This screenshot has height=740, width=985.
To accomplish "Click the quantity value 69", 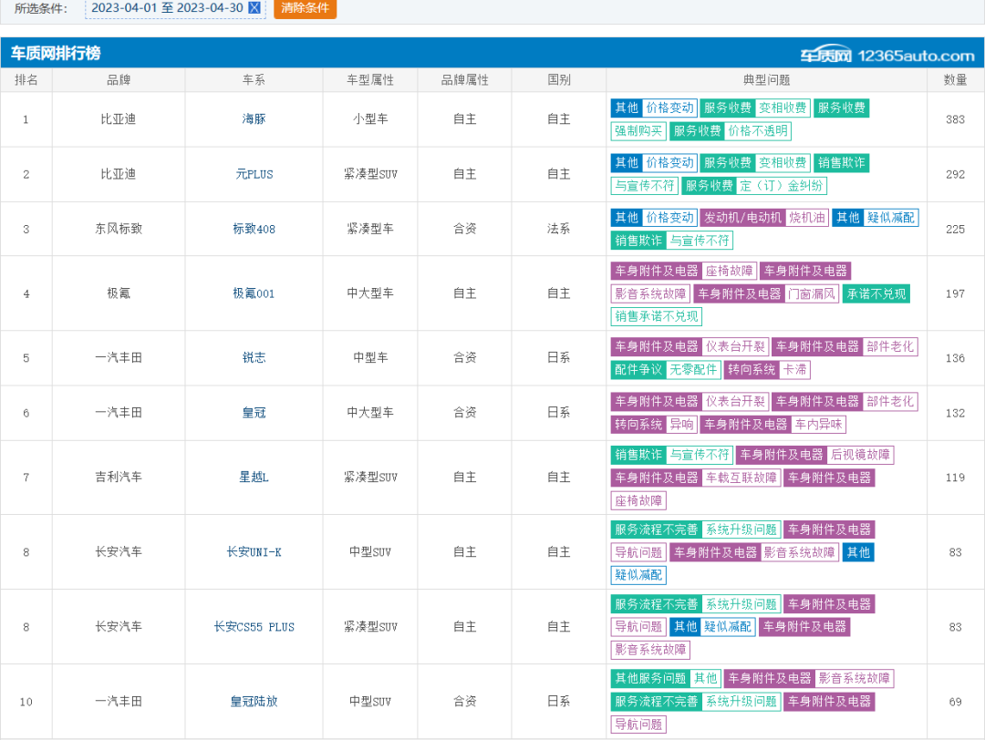I will click(x=956, y=702).
